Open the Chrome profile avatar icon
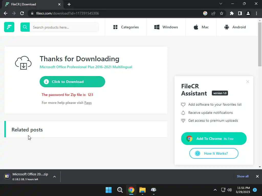This screenshot has height=196, width=262. pos(248,13)
